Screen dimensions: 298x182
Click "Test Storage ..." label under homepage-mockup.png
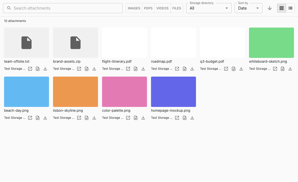tap(162, 118)
